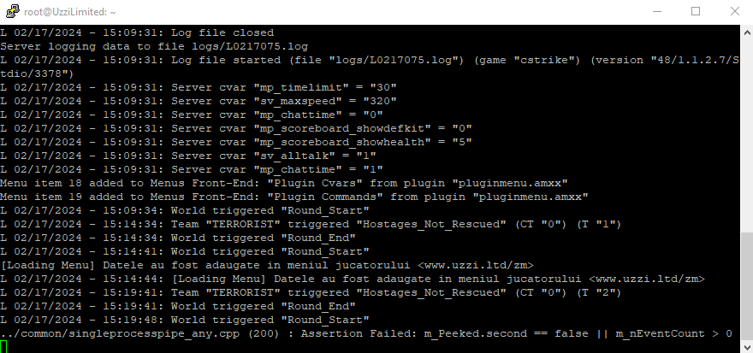The height and width of the screenshot is (353, 753).
Task: Click the "Log file closed" line
Action: point(137,32)
